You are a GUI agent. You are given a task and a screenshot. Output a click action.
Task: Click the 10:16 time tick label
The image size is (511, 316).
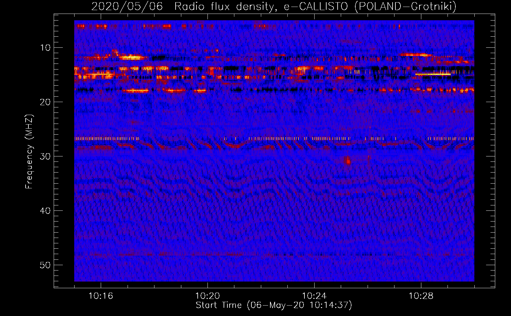tap(101, 296)
